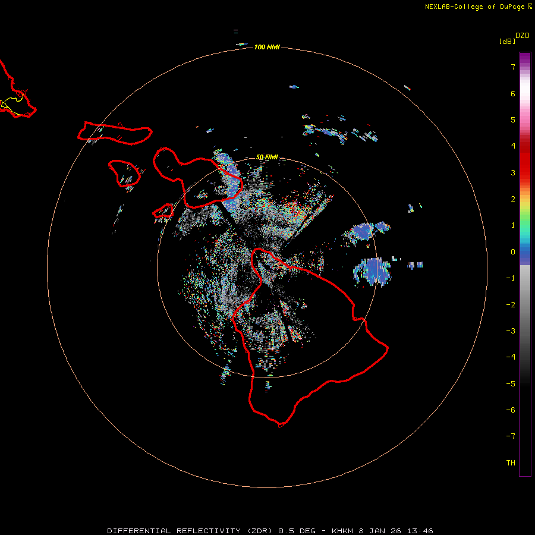Click the 5 dB value on scale
The width and height of the screenshot is (535, 535).
pyautogui.click(x=513, y=119)
